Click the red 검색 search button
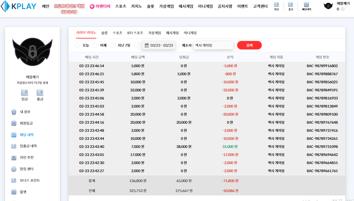 (249, 45)
